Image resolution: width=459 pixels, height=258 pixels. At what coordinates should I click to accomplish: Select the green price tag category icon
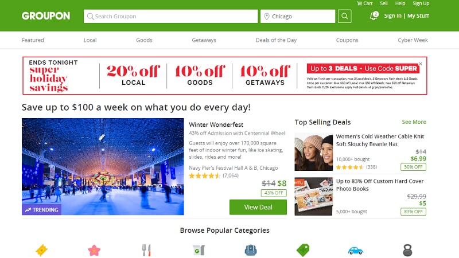pos(303,251)
